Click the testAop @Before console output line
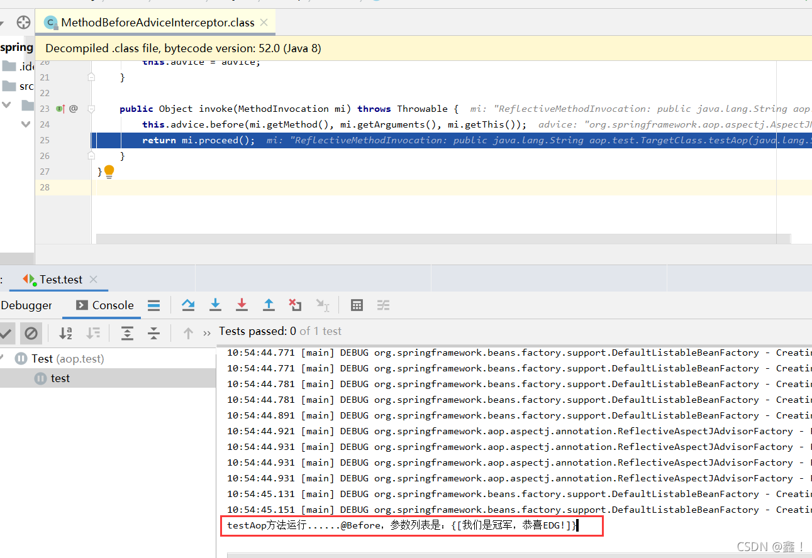This screenshot has width=812, height=558. [402, 525]
